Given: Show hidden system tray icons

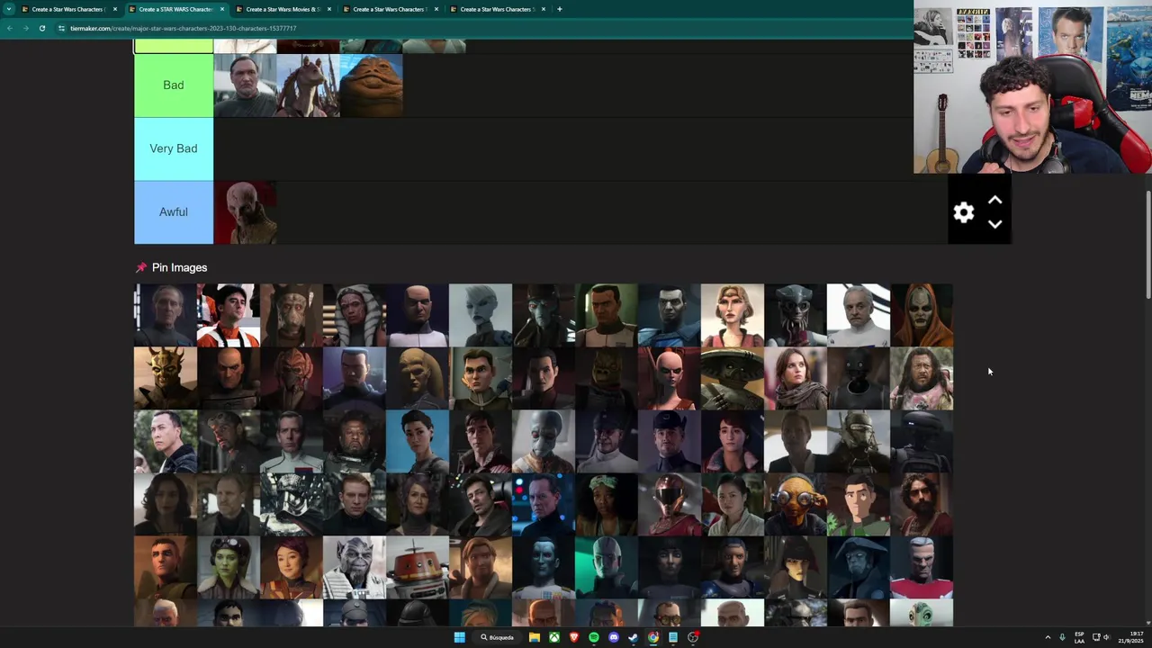Looking at the screenshot, I should point(1048,637).
